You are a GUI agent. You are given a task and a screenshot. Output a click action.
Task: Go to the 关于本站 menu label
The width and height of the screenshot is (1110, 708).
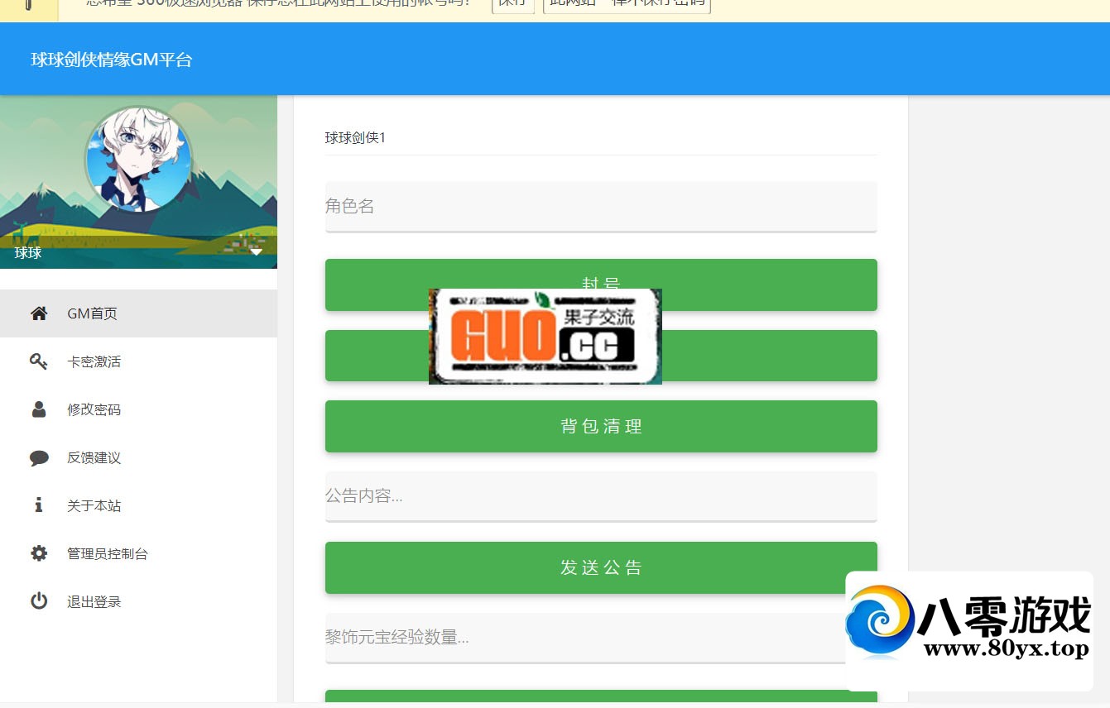tap(94, 505)
